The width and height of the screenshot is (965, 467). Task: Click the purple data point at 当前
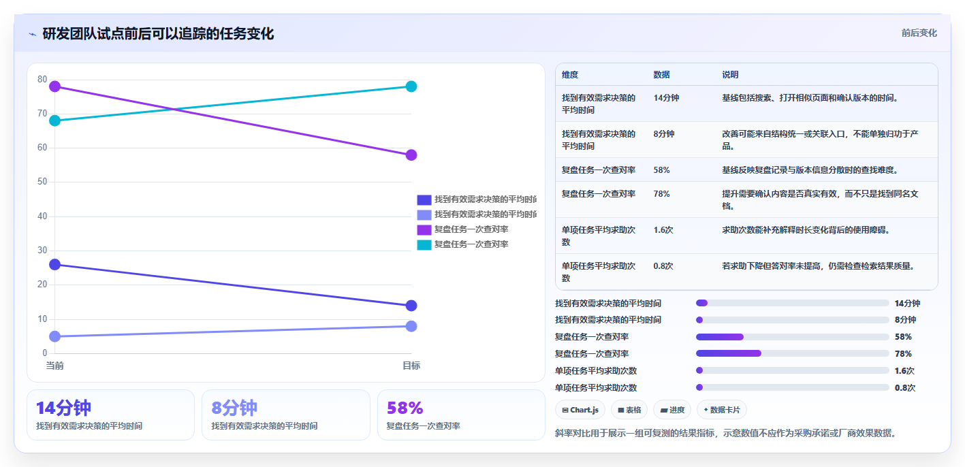54,86
